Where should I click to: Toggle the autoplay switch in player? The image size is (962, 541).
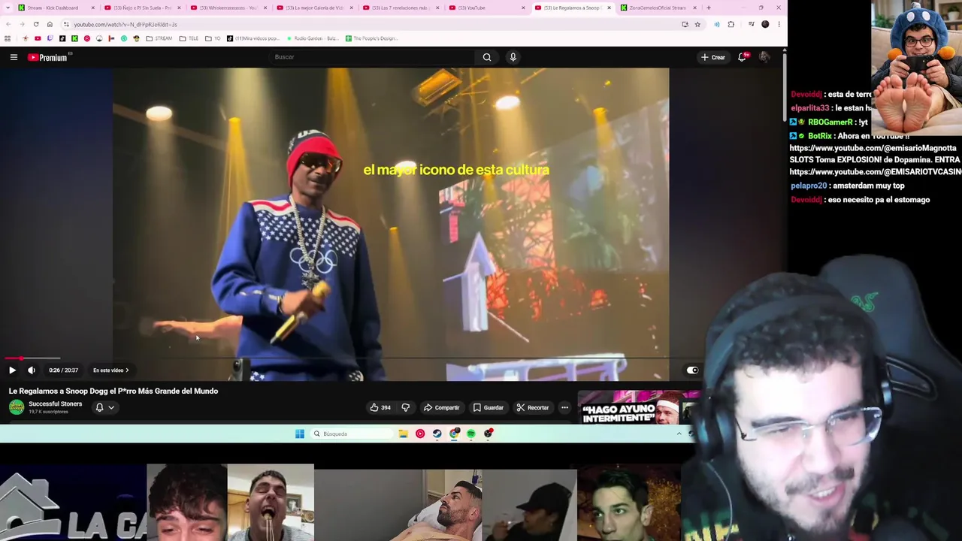coord(692,370)
